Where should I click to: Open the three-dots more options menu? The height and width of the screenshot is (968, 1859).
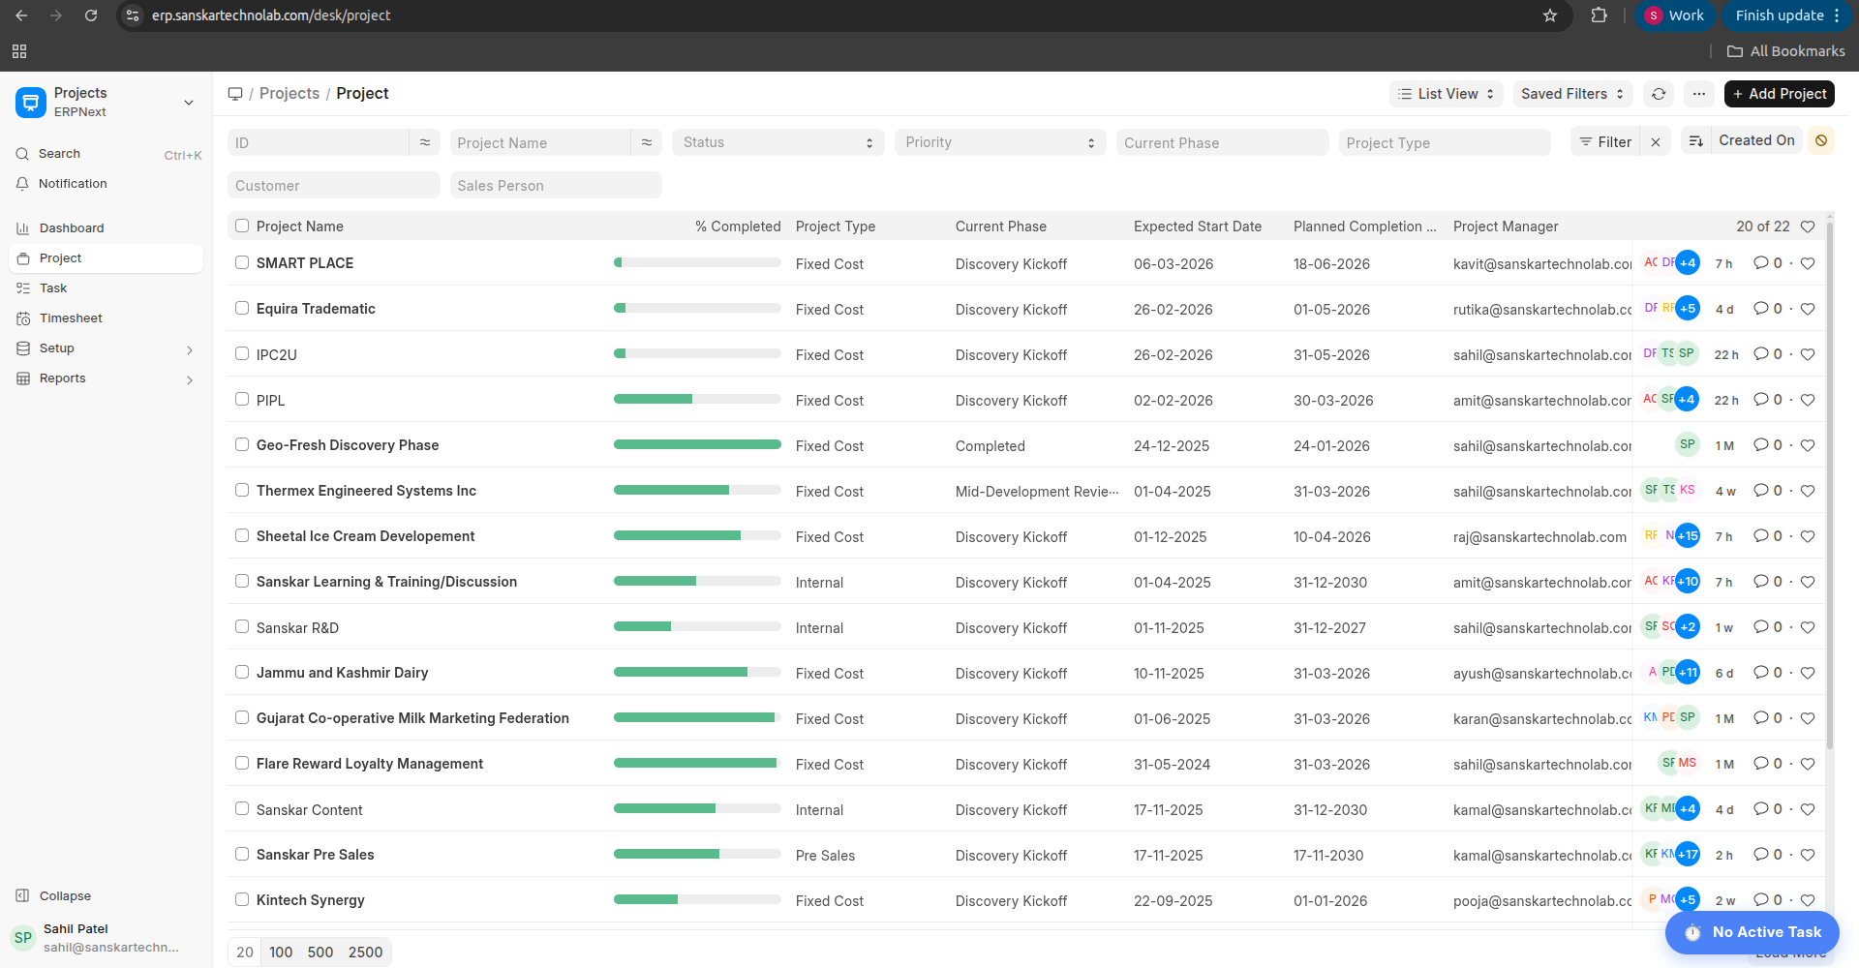(1699, 94)
